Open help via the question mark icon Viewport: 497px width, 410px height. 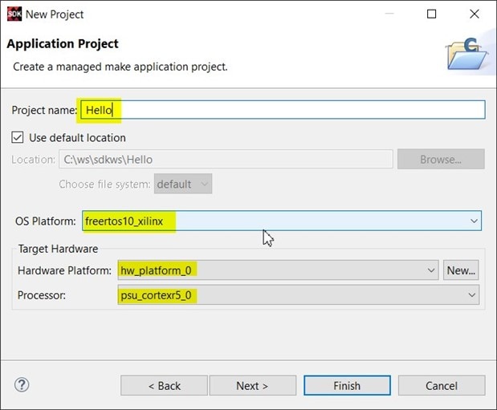pyautogui.click(x=22, y=385)
